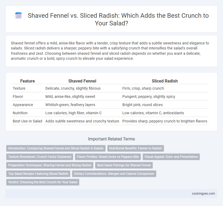Open Visual Appeal: Color and Presentation tag
Screen dimensions: 223x206
171,157
